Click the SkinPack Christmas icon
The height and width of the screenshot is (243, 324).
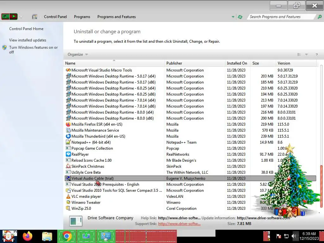(68, 166)
